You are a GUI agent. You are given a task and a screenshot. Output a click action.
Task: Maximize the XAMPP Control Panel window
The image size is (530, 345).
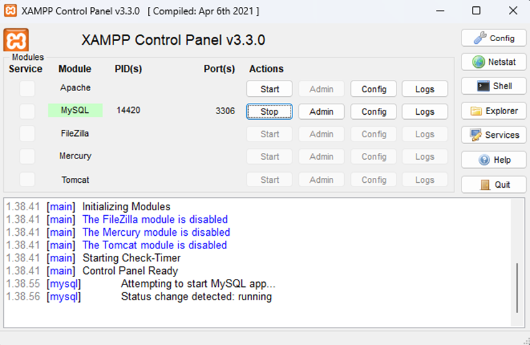476,11
